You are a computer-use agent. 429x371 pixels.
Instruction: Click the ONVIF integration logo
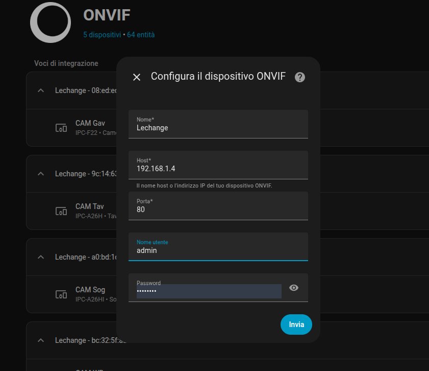pos(51,22)
